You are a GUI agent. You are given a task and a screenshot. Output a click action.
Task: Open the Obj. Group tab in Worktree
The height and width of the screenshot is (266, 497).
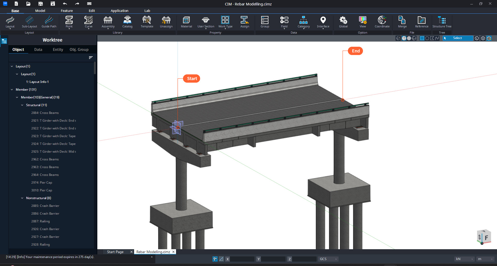click(x=79, y=50)
